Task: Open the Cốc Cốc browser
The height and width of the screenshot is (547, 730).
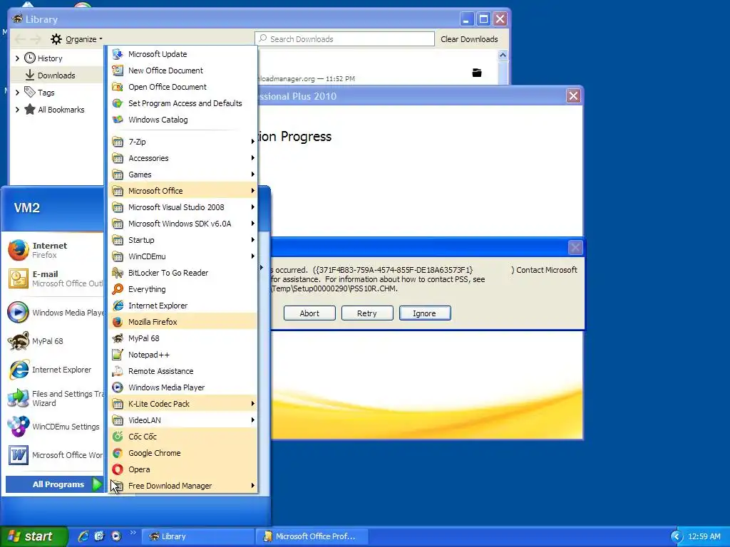Action: (182, 437)
